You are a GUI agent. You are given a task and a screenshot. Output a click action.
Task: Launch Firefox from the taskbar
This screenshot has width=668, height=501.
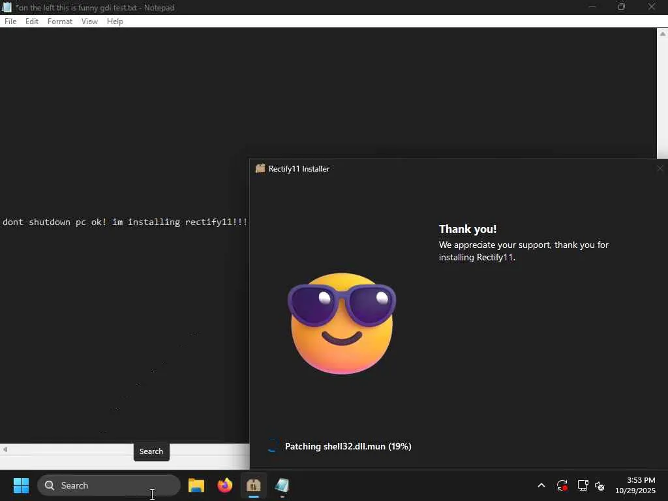click(x=225, y=485)
